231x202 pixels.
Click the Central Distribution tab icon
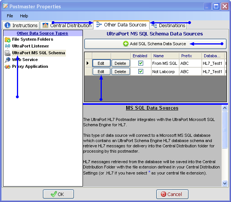tap(46, 25)
